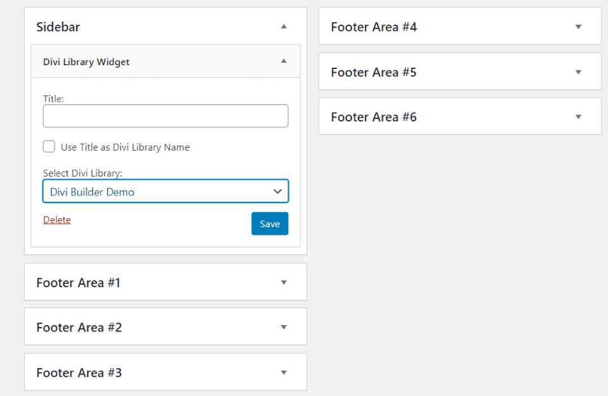Click the Sidebar heading text
The width and height of the screenshot is (608, 396).
click(x=58, y=27)
